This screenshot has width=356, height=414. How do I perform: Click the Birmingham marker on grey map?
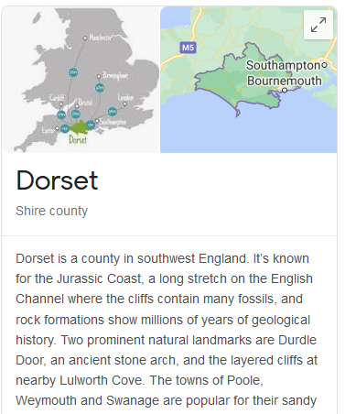pyautogui.click(x=99, y=76)
